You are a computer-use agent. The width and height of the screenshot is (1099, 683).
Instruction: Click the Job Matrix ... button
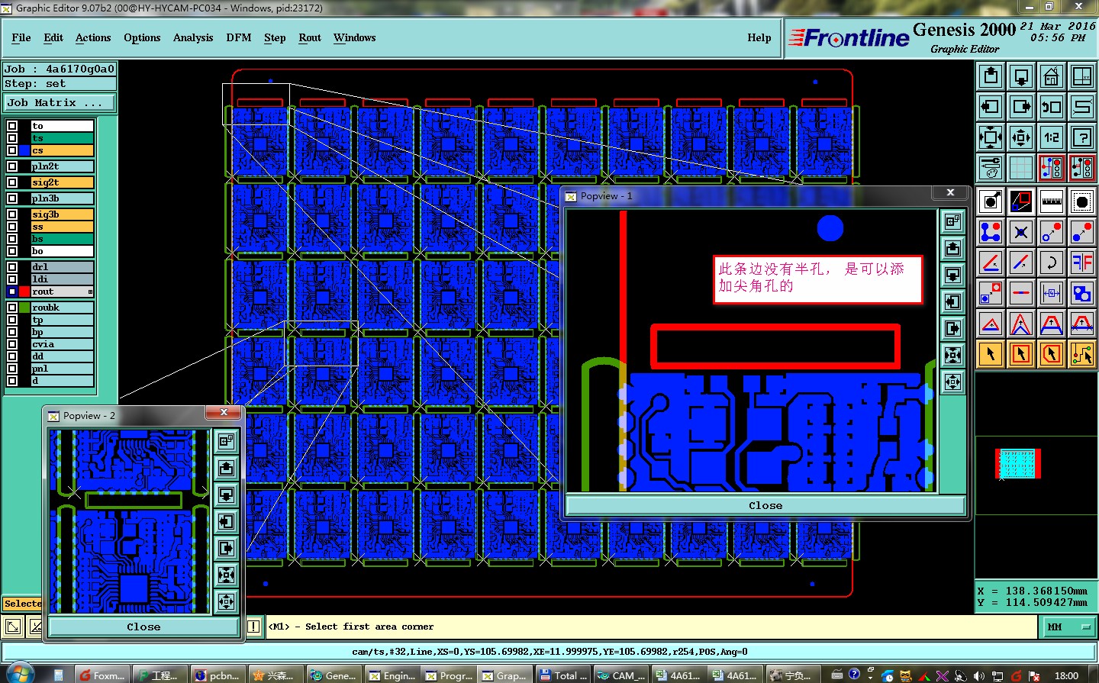[60, 102]
